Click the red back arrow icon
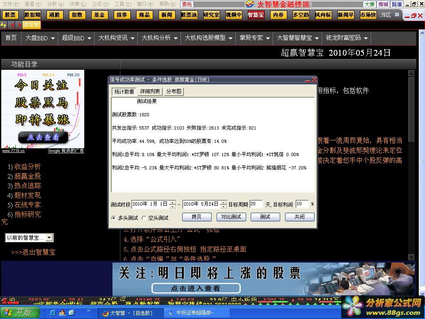 point(12,25)
